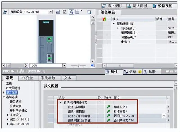Click the 模块 column header
Screen dimensions: 180x132
pos(133,19)
